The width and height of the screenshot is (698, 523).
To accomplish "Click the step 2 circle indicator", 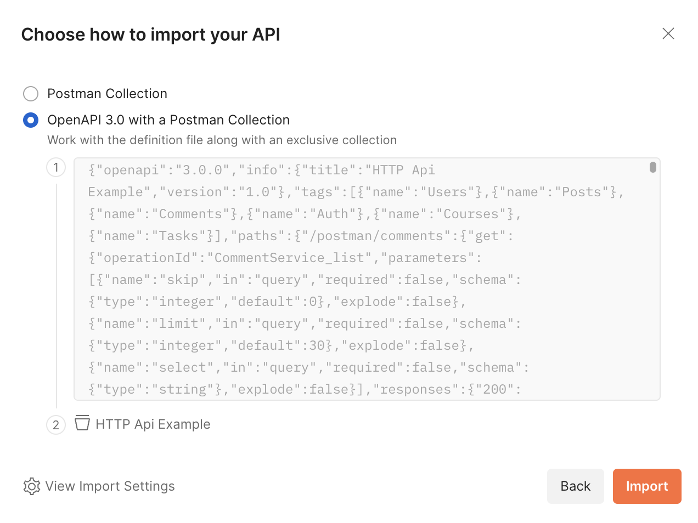I will click(55, 425).
